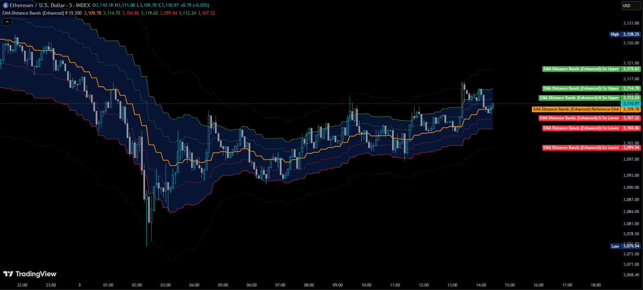The height and width of the screenshot is (290, 643).
Task: Click the High 3,128.25 price label
Action: (x=625, y=34)
